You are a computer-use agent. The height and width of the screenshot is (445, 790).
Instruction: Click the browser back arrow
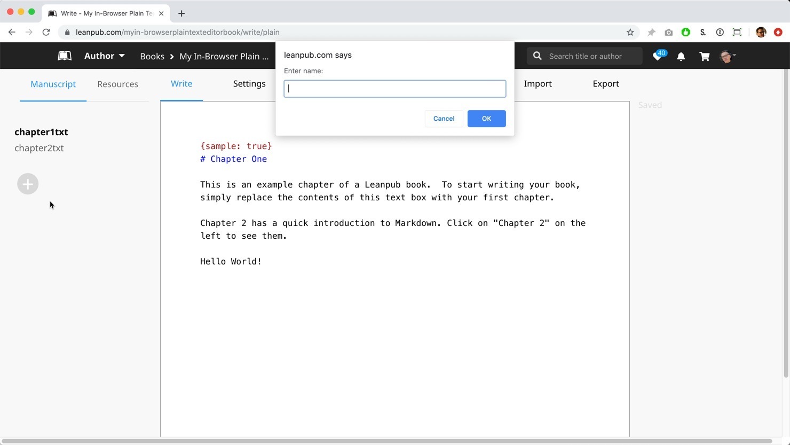click(x=12, y=33)
